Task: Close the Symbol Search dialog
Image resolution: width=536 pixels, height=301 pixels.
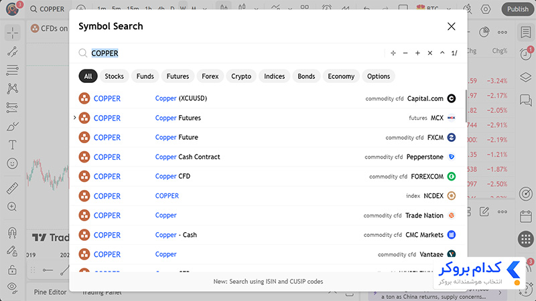Action: click(451, 26)
